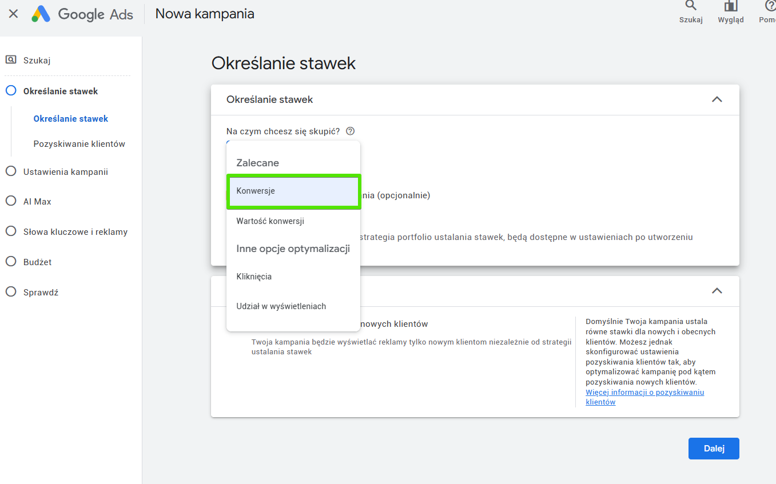Open the Wygląd appearance icon
776x484 pixels.
730,6
